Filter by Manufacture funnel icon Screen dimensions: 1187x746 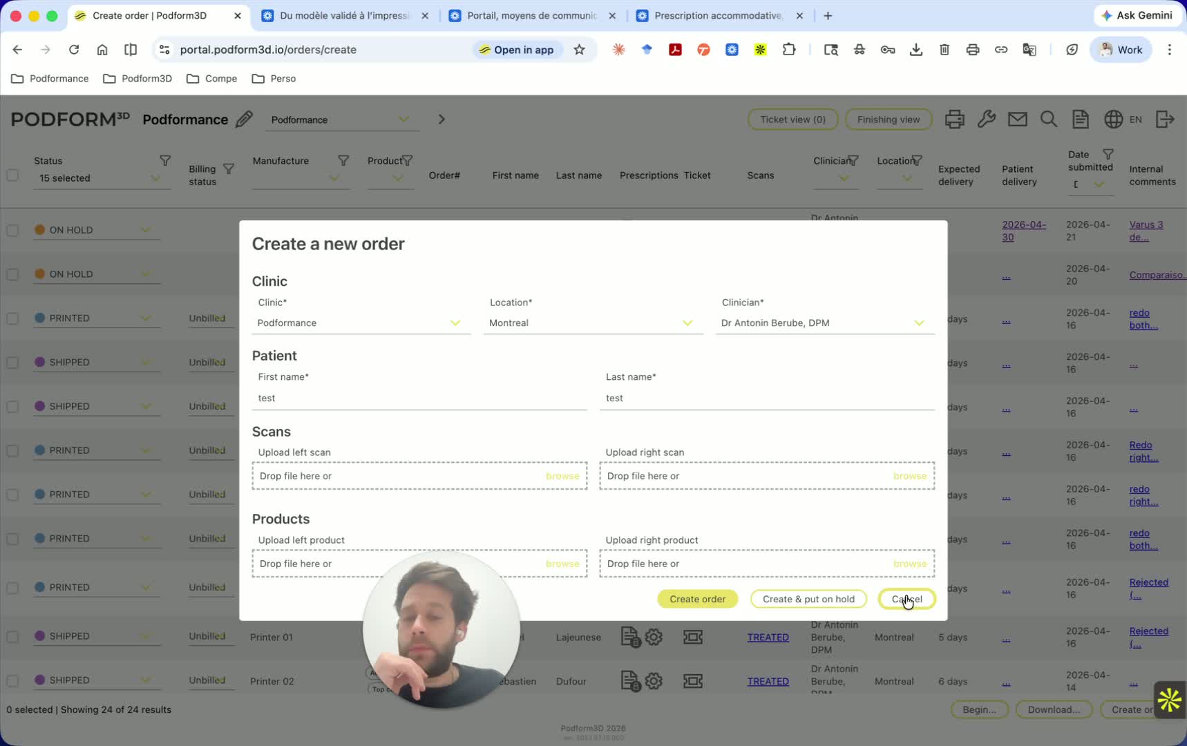pyautogui.click(x=343, y=160)
